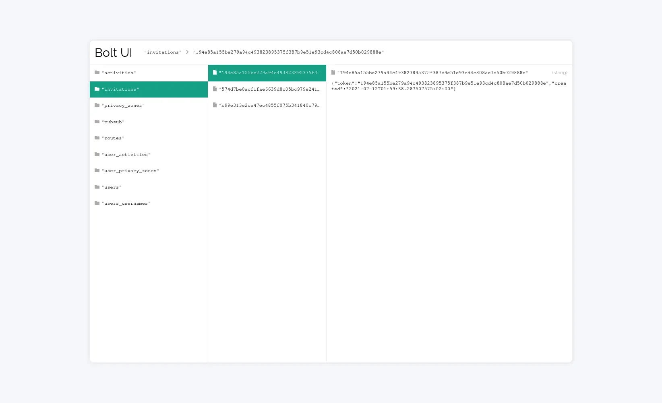
Task: Click the folder icon beside "users_usernames"
Action: 97,203
